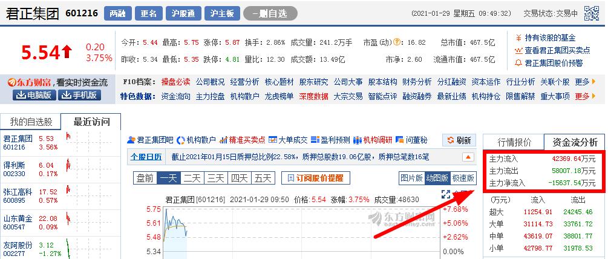Open 限售解禁 data link
The width and height of the screenshot is (608, 259).
pyautogui.click(x=520, y=96)
